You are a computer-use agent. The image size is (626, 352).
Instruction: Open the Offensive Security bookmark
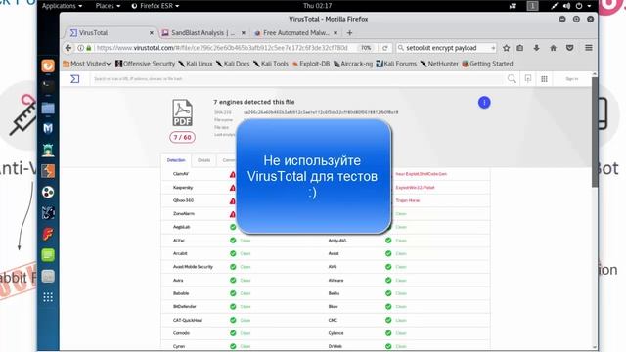point(145,64)
